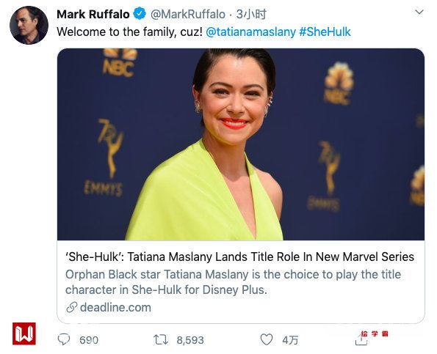Click the reply speech bubble icon
The height and width of the screenshot is (354, 437).
tap(64, 339)
